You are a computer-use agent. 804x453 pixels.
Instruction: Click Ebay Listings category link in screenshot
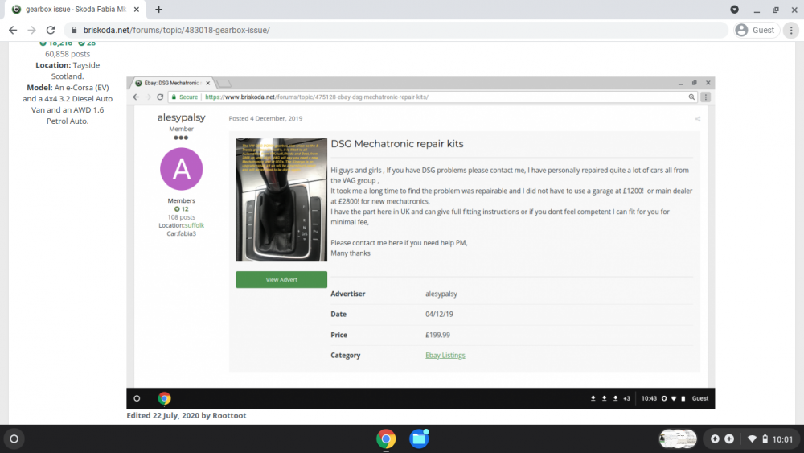tap(445, 355)
